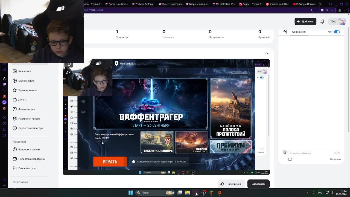Open browser sidebar settings gear
This screenshot has width=350, height=197.
coord(4,135)
